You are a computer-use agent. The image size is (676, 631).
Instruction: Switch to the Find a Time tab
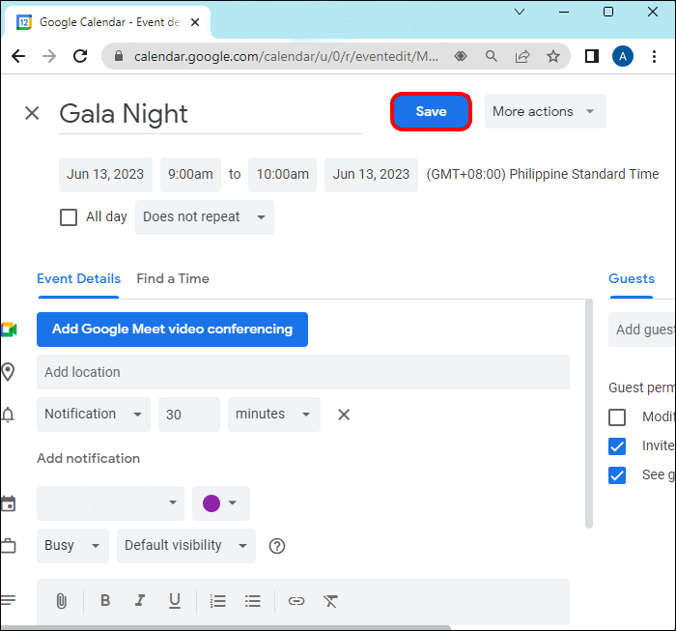point(173,278)
